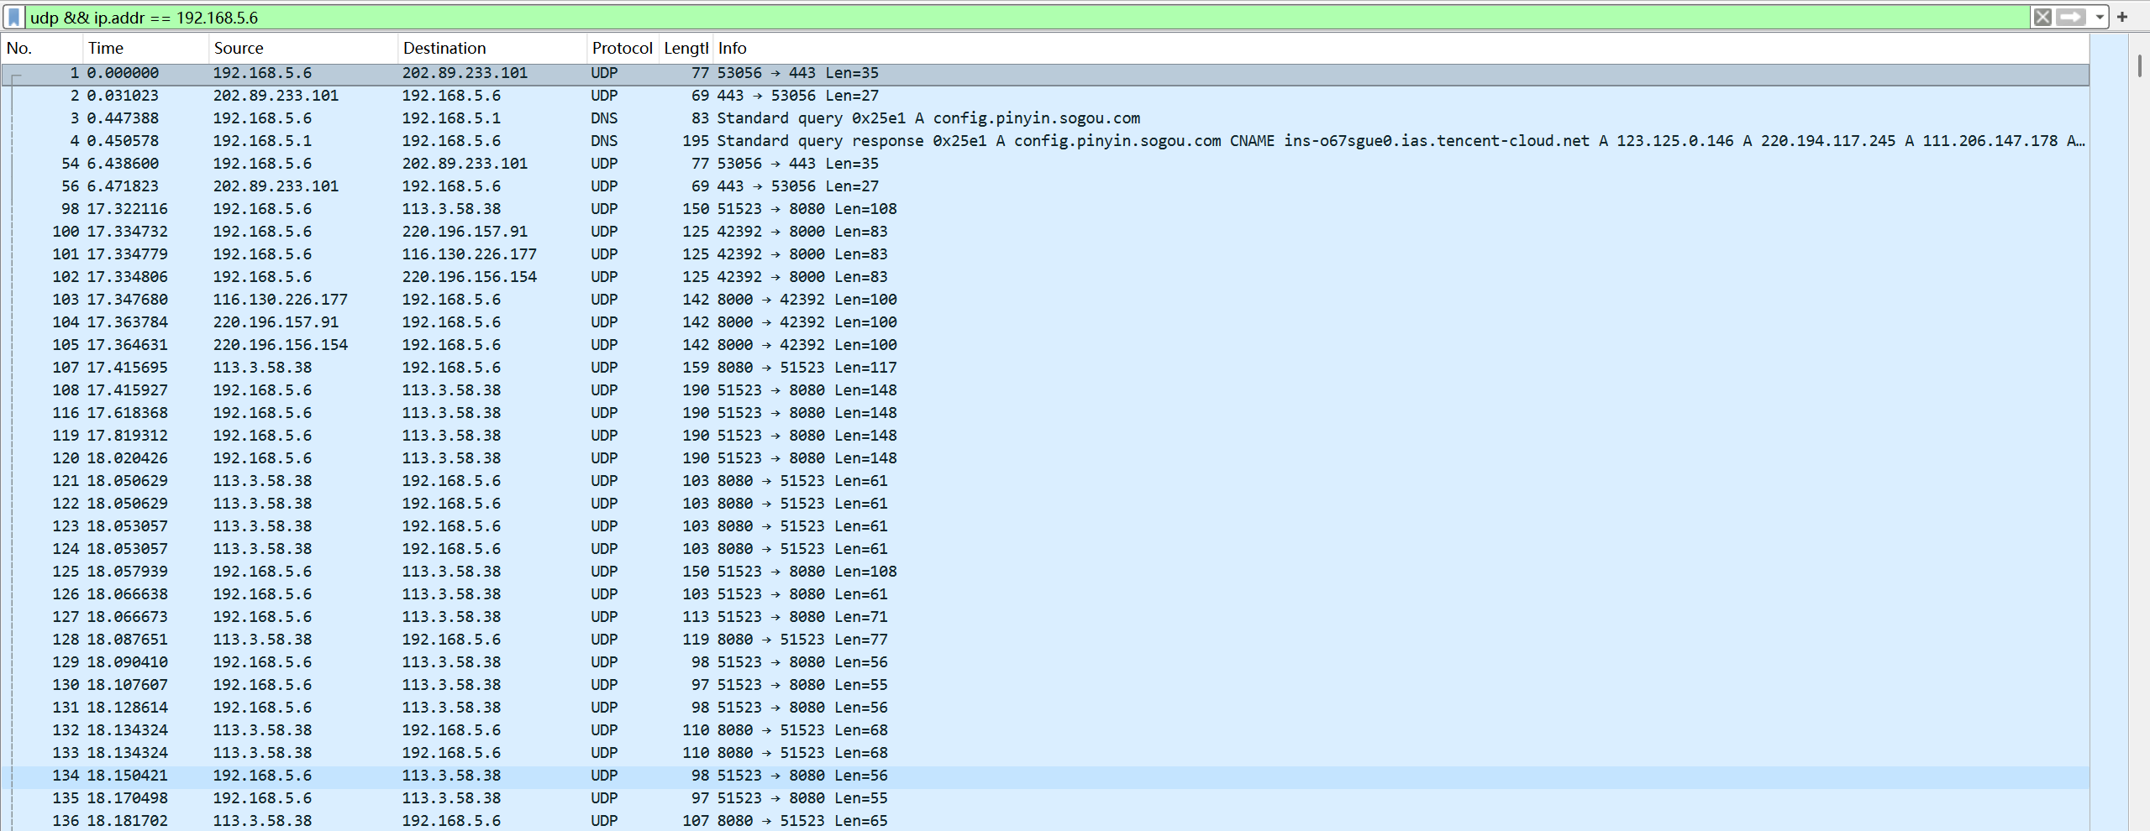Select packet 2 at time 0.031023
2150x831 pixels.
(1045, 97)
